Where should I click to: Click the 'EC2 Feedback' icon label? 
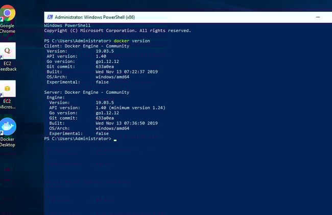(8, 66)
